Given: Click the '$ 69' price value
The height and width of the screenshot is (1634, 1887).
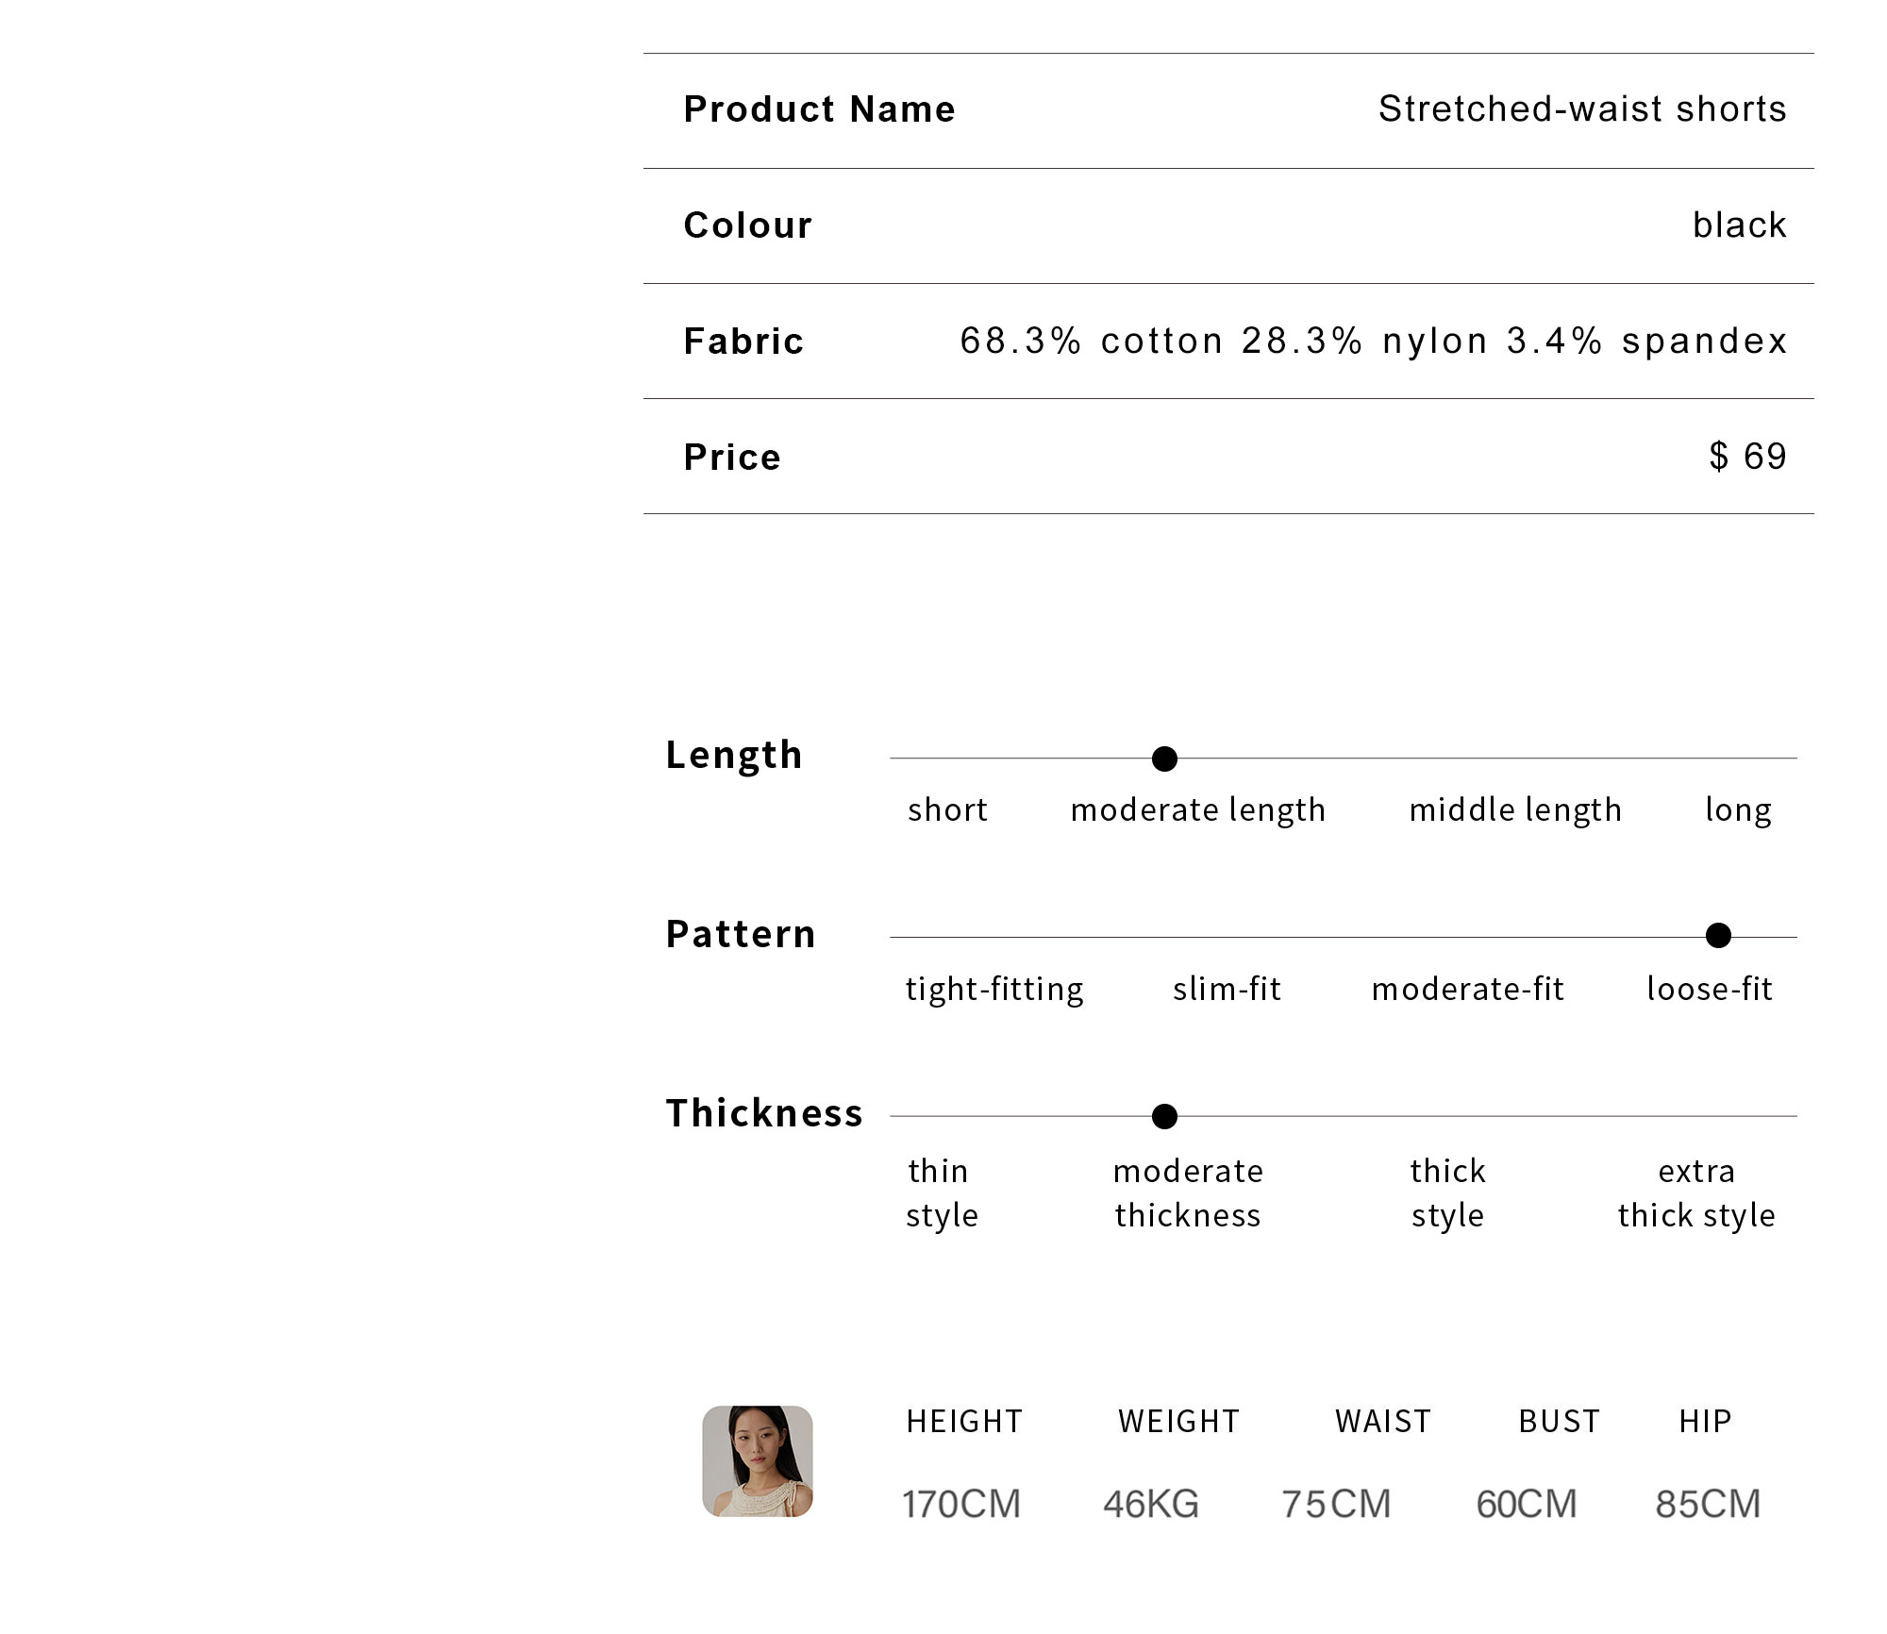Looking at the screenshot, I should click(1748, 457).
